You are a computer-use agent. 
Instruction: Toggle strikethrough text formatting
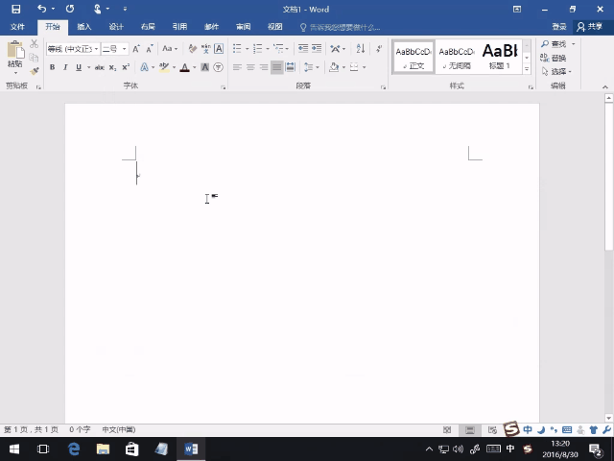(x=97, y=67)
